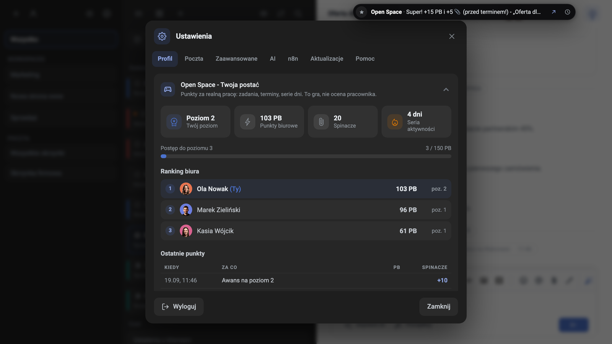
Task: Click the rank 2 badge next to Marek Zieliński
Action: coord(170,209)
